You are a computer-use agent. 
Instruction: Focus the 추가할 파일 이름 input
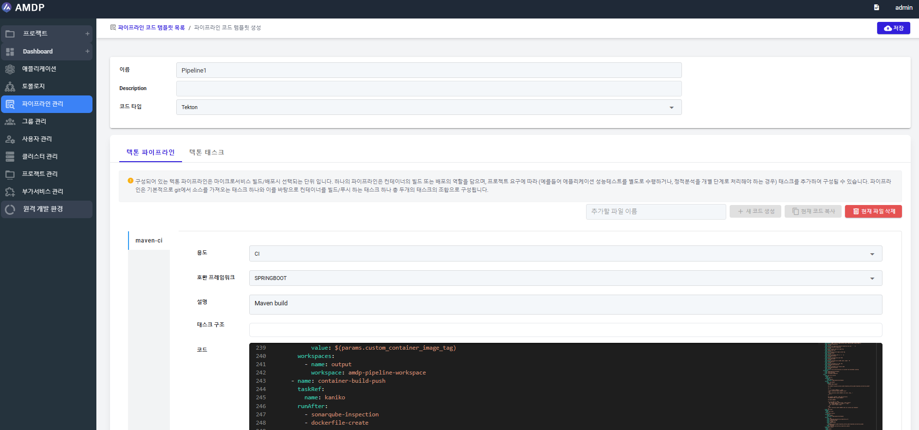click(x=656, y=211)
